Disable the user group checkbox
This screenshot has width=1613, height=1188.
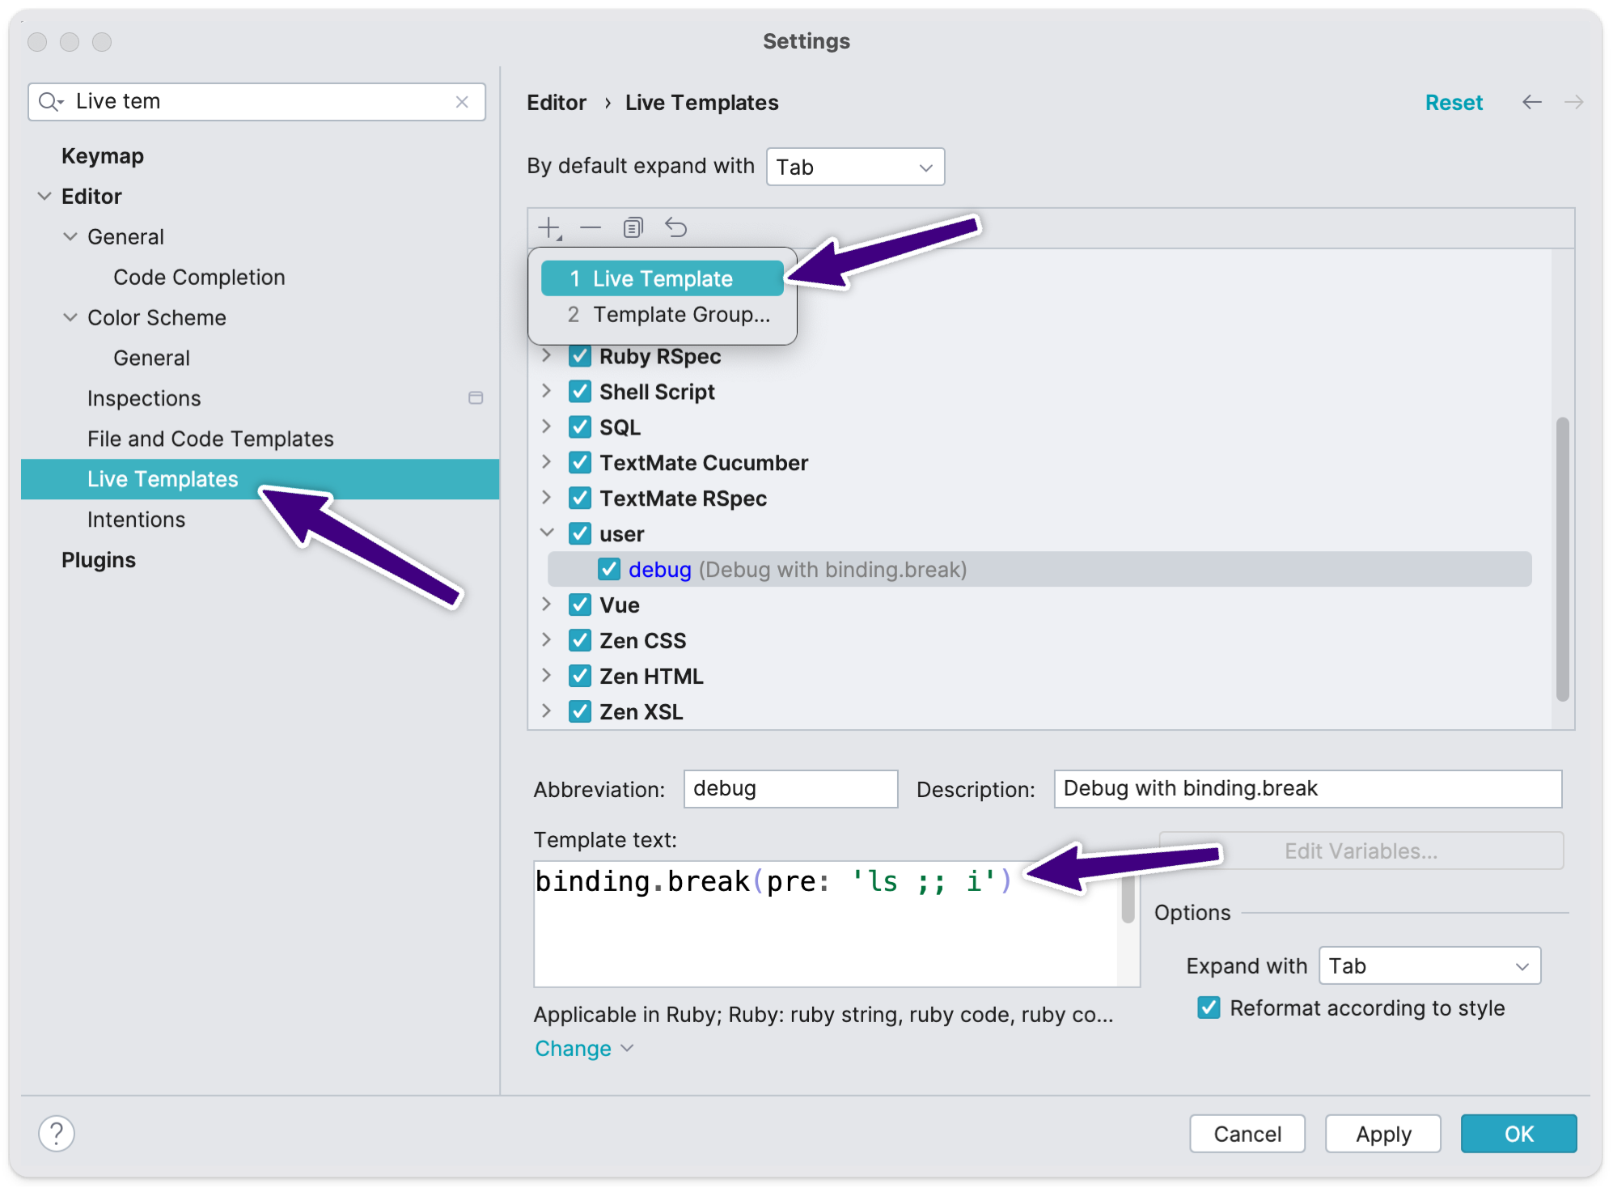580,534
